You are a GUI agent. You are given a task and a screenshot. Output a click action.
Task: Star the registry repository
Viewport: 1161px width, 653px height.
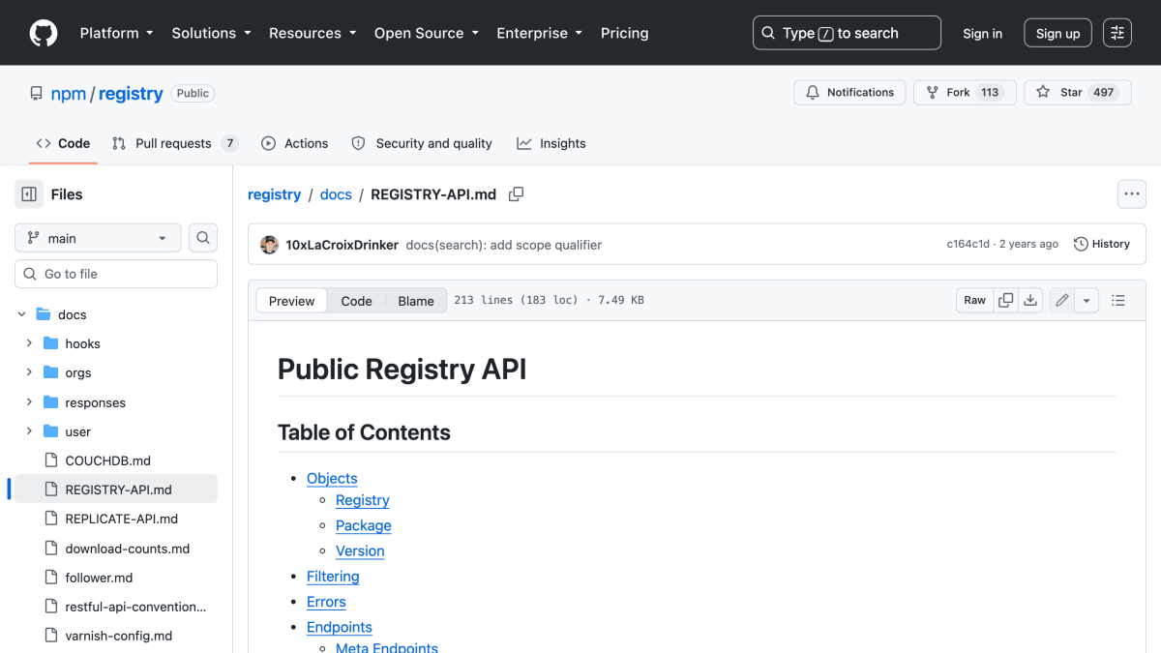pyautogui.click(x=1078, y=93)
